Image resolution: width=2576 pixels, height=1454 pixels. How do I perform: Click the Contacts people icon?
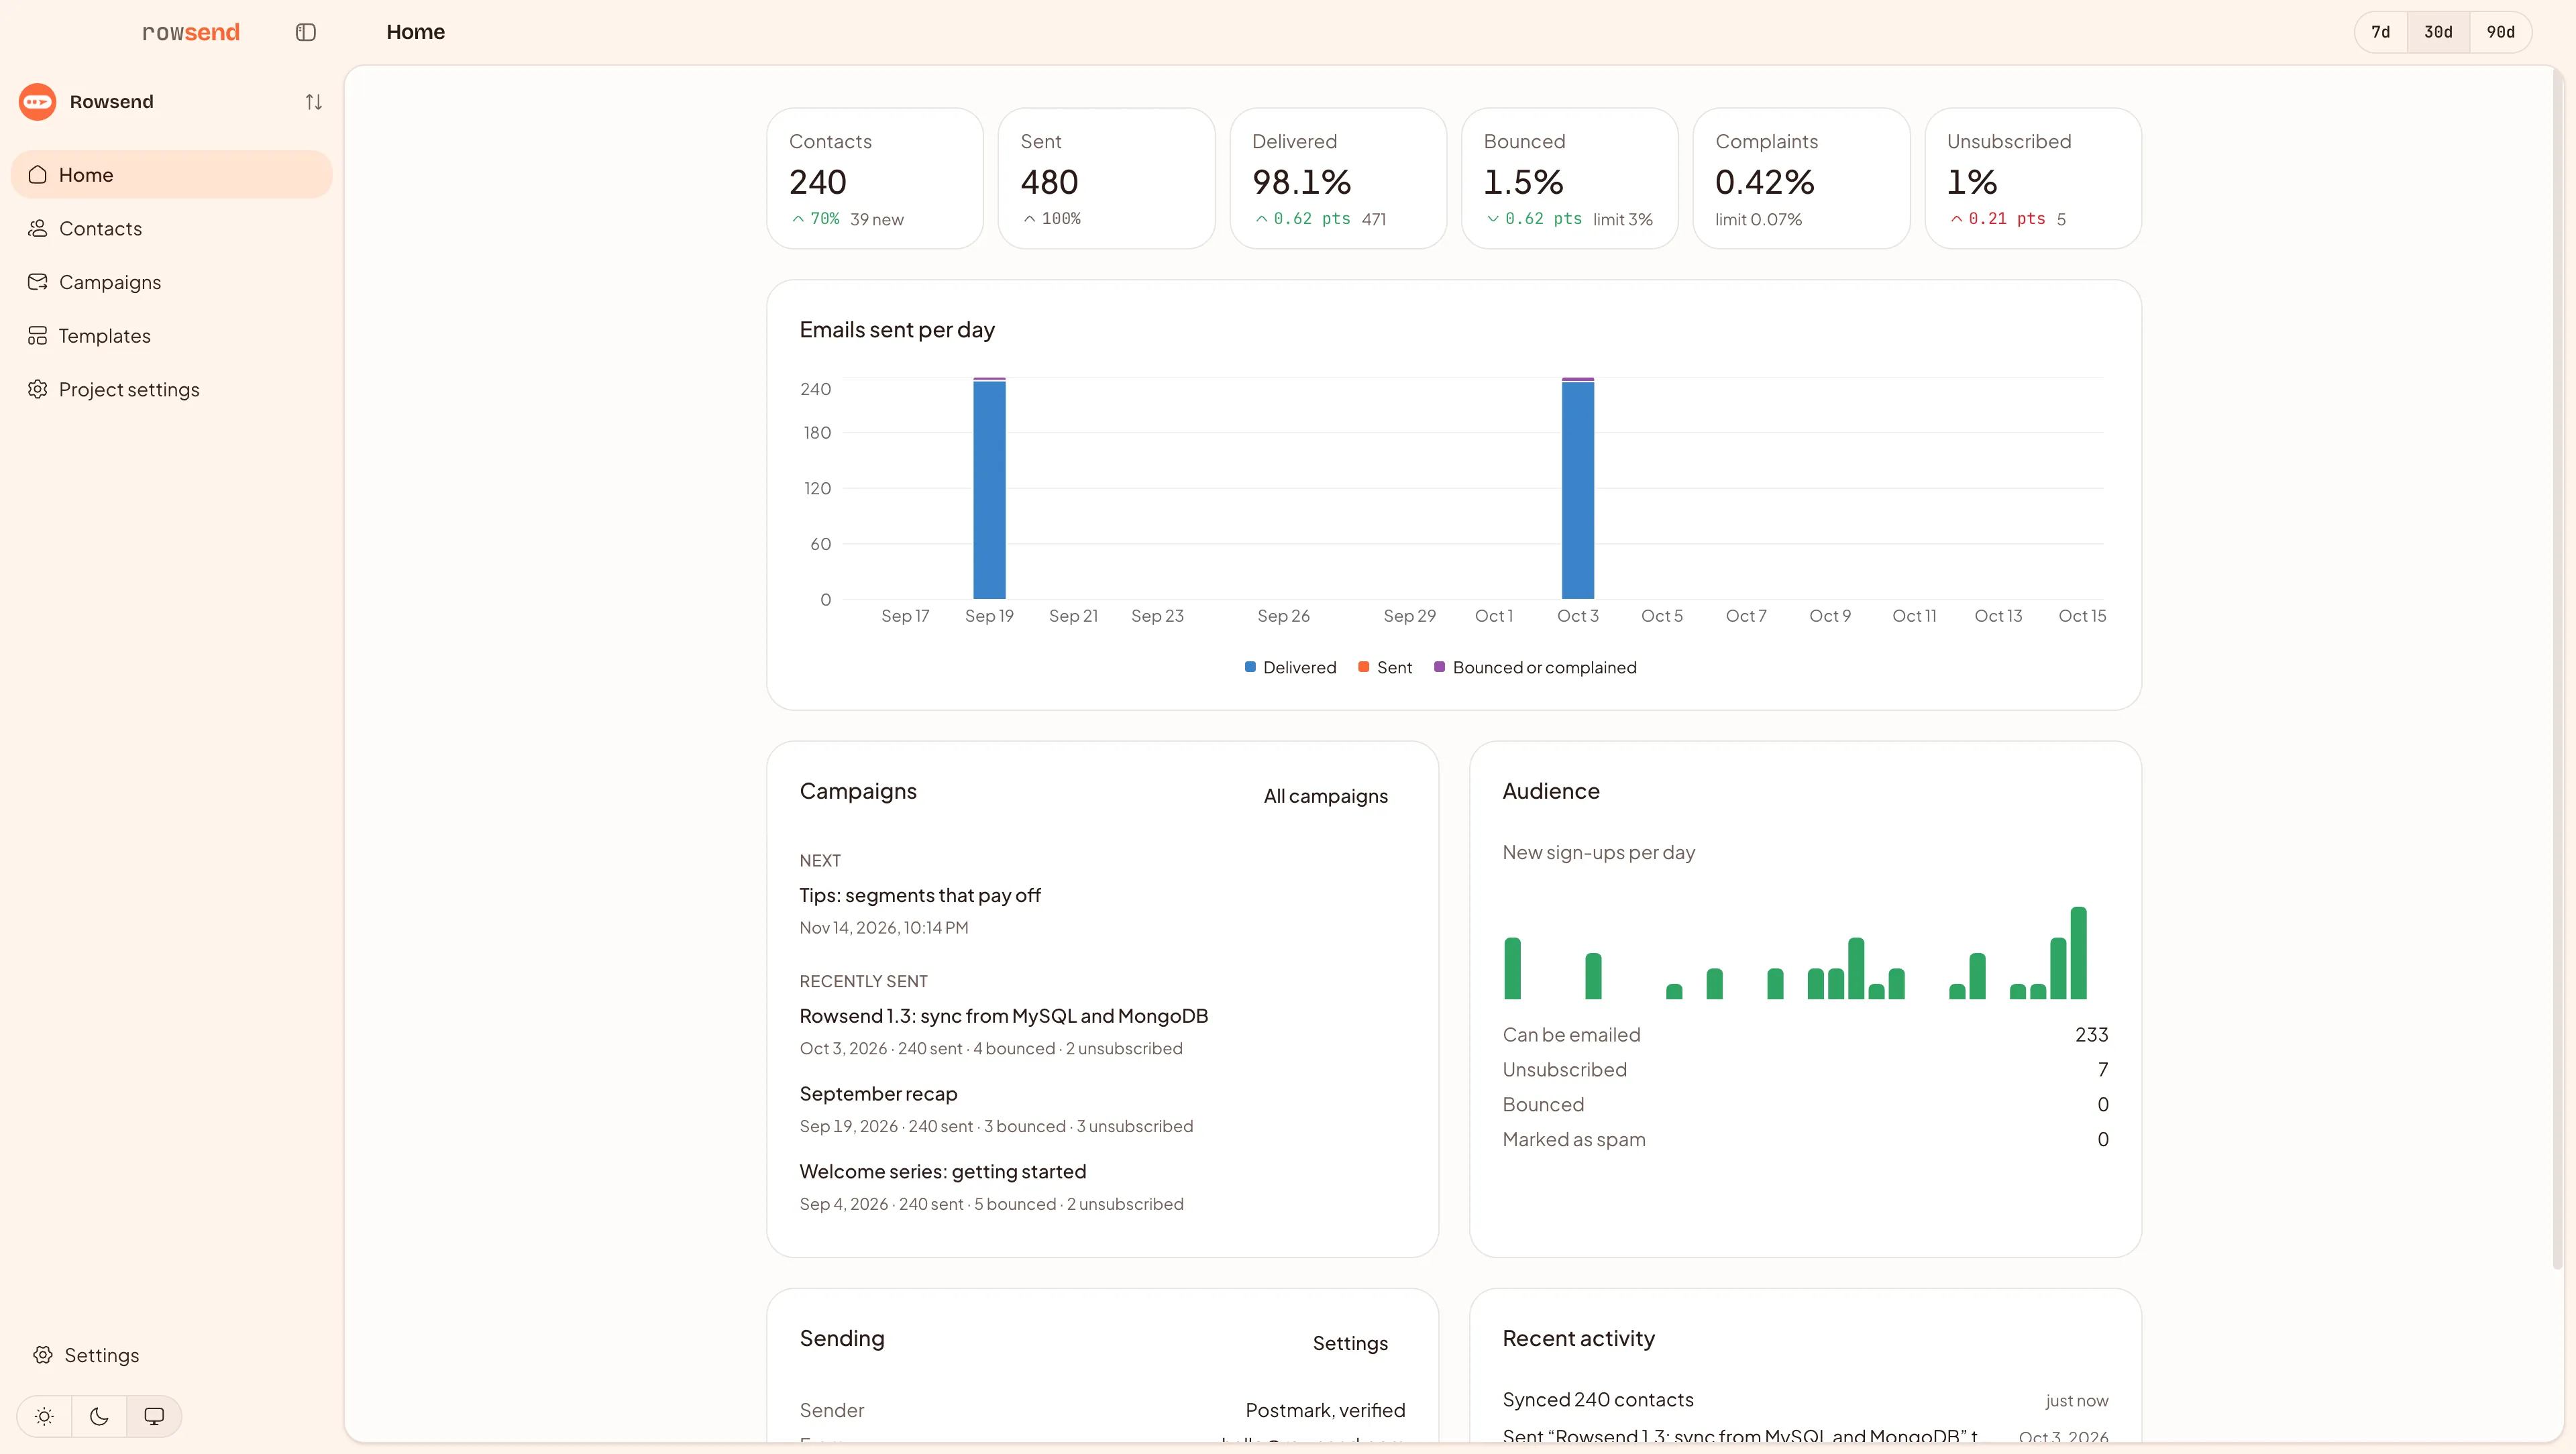38,229
